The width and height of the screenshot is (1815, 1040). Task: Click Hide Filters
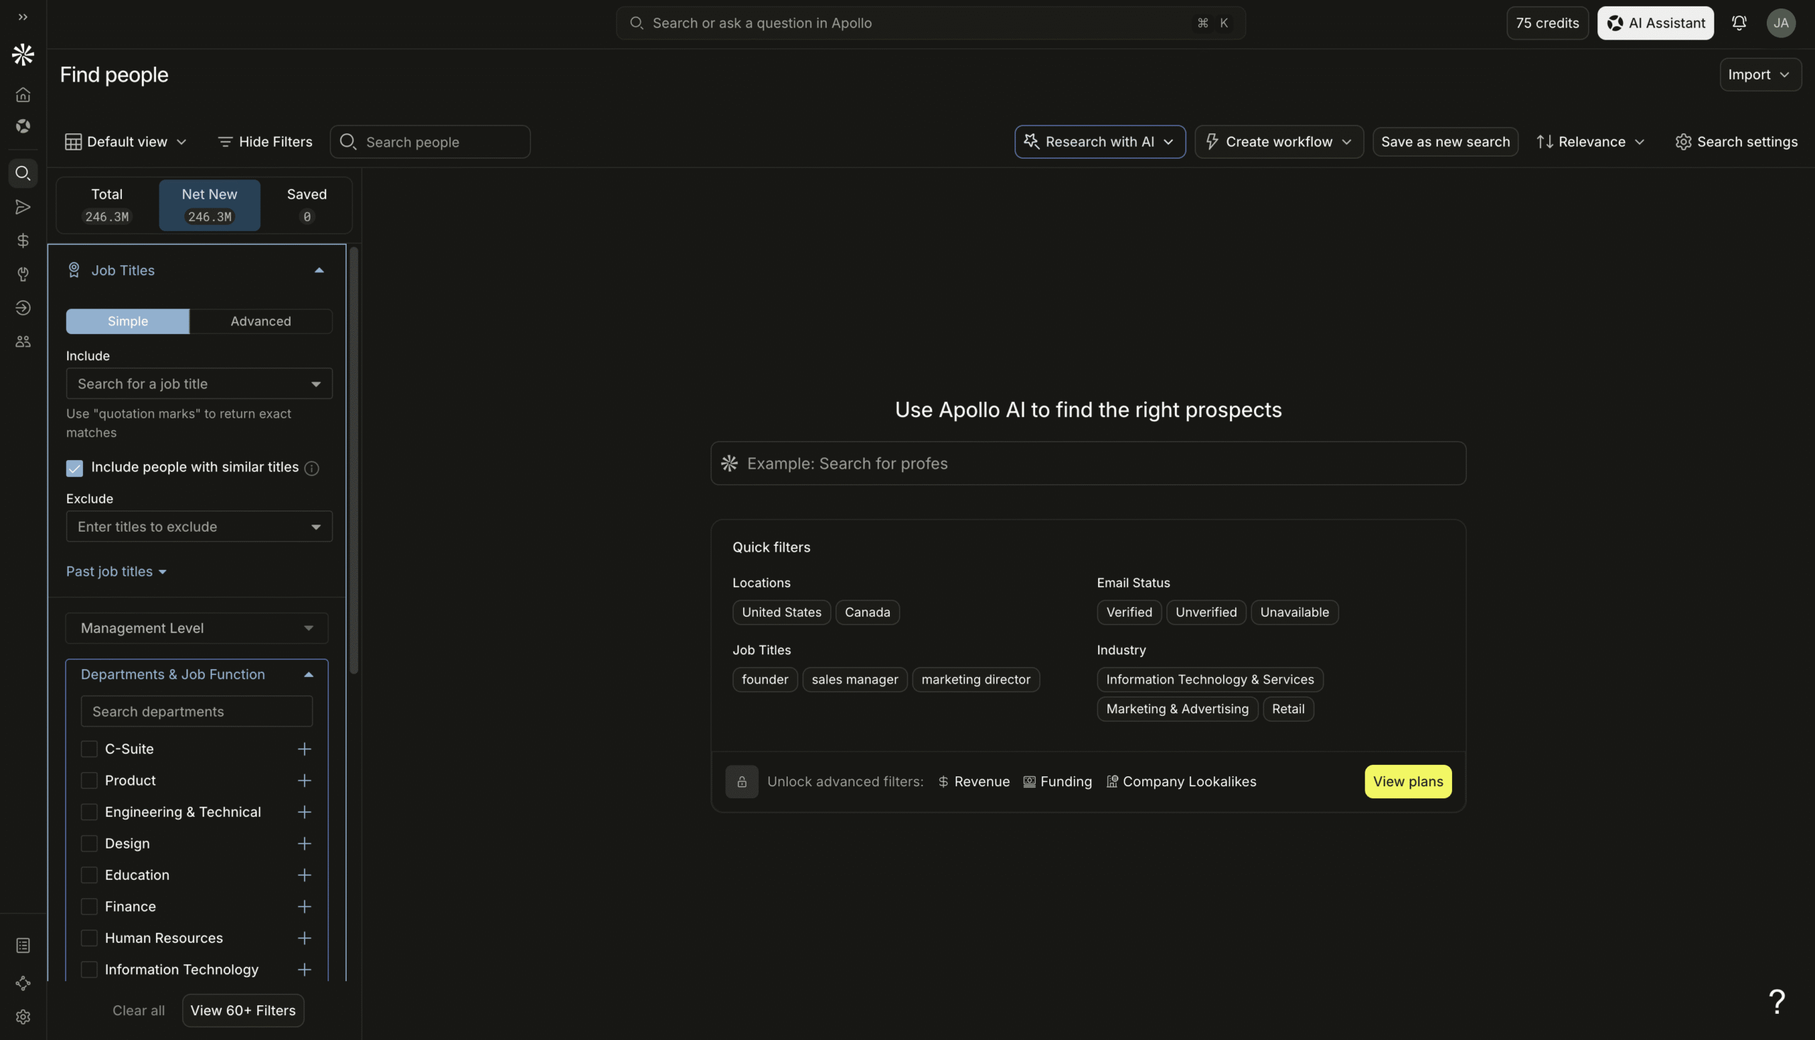(x=265, y=141)
